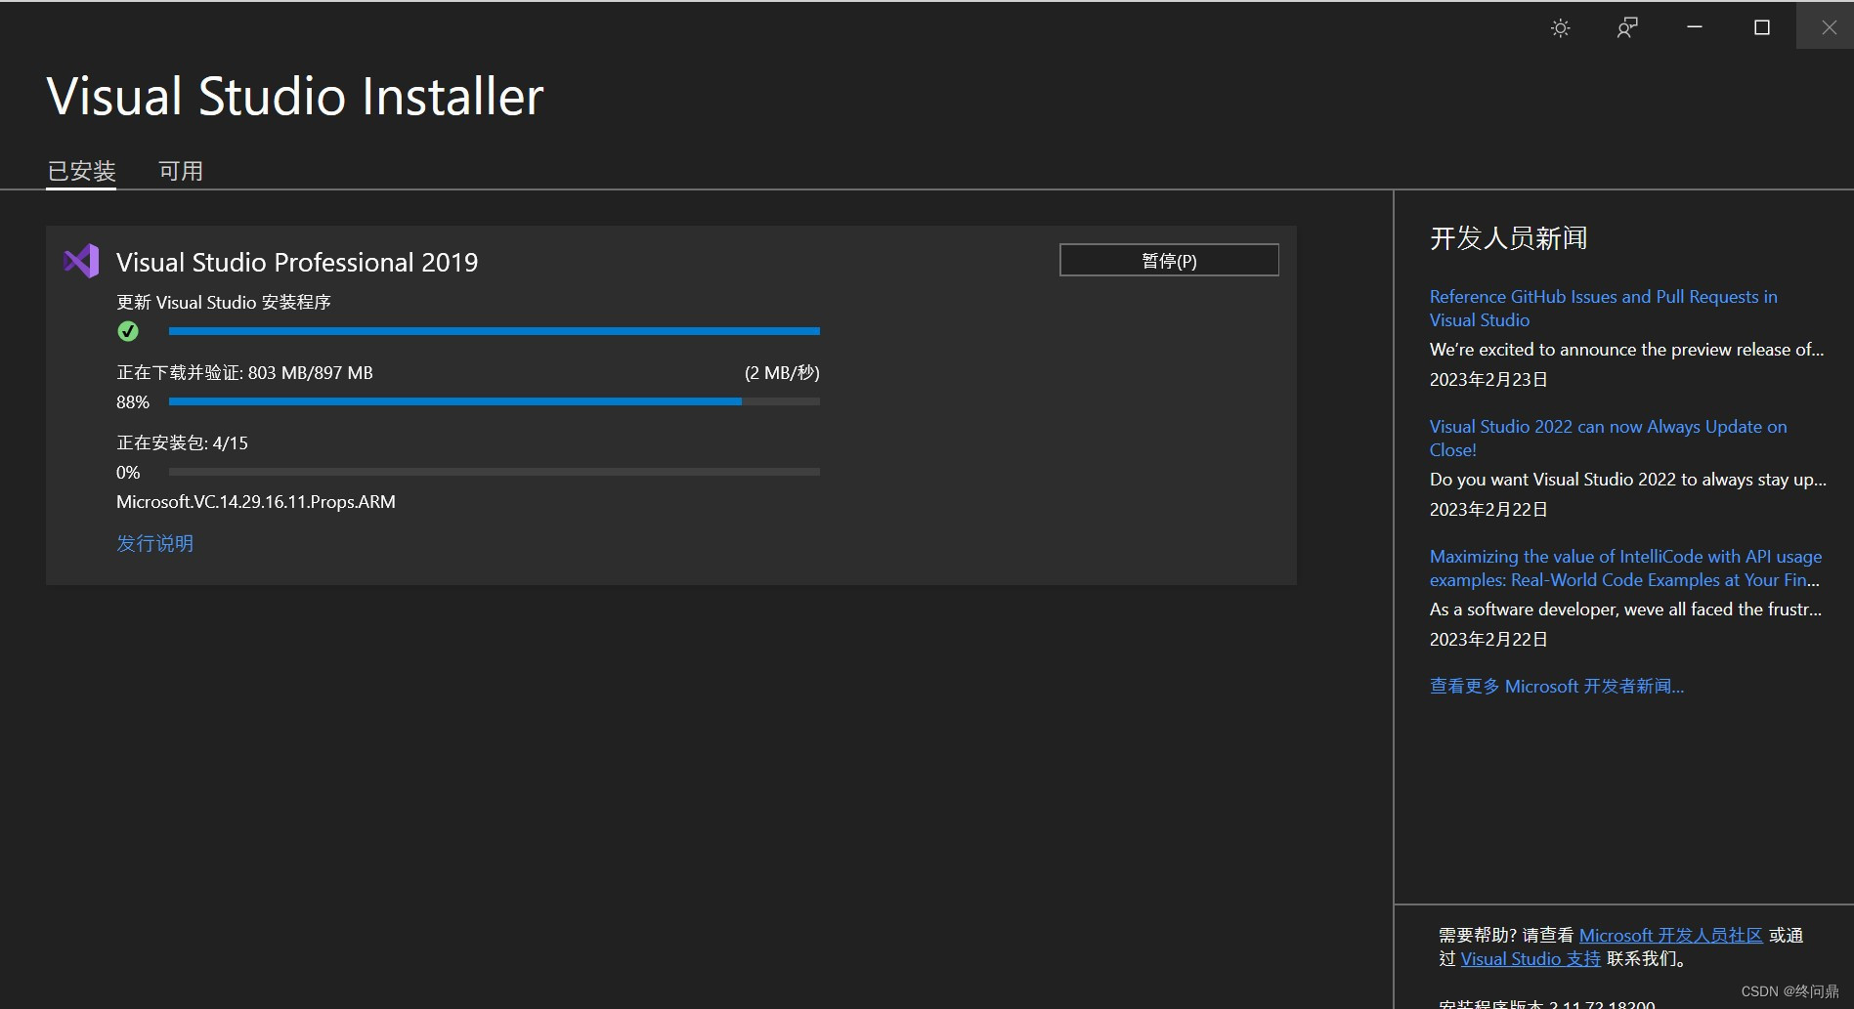
Task: Click 更新 Visual Studio 安装程序 label
Action: pyautogui.click(x=224, y=302)
